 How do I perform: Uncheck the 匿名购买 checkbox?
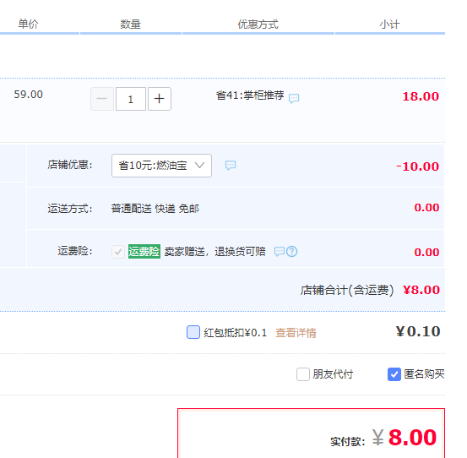tap(394, 374)
